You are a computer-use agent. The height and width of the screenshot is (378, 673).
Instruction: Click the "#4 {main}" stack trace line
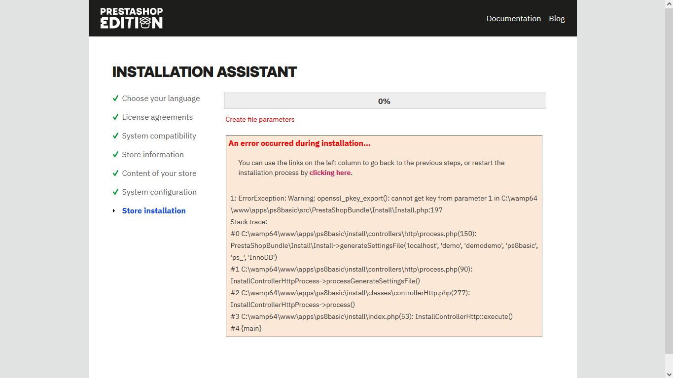[x=246, y=328]
